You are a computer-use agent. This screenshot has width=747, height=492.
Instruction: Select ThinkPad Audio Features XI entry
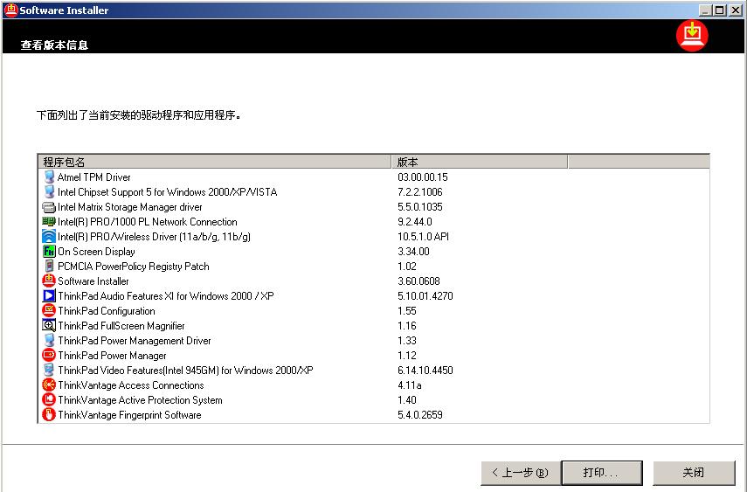tap(166, 296)
